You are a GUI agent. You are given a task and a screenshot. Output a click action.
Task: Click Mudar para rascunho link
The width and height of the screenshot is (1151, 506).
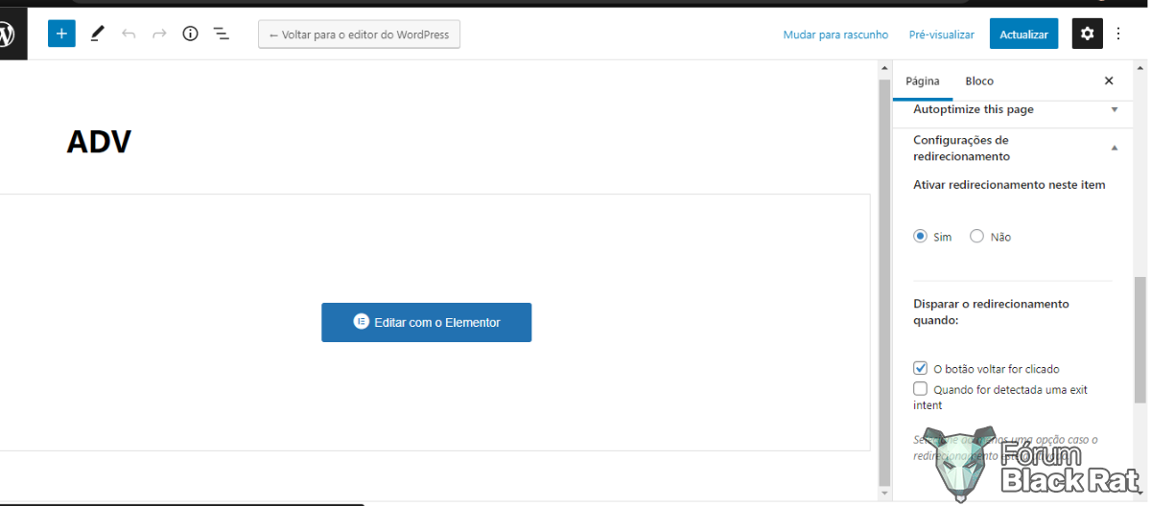point(835,34)
